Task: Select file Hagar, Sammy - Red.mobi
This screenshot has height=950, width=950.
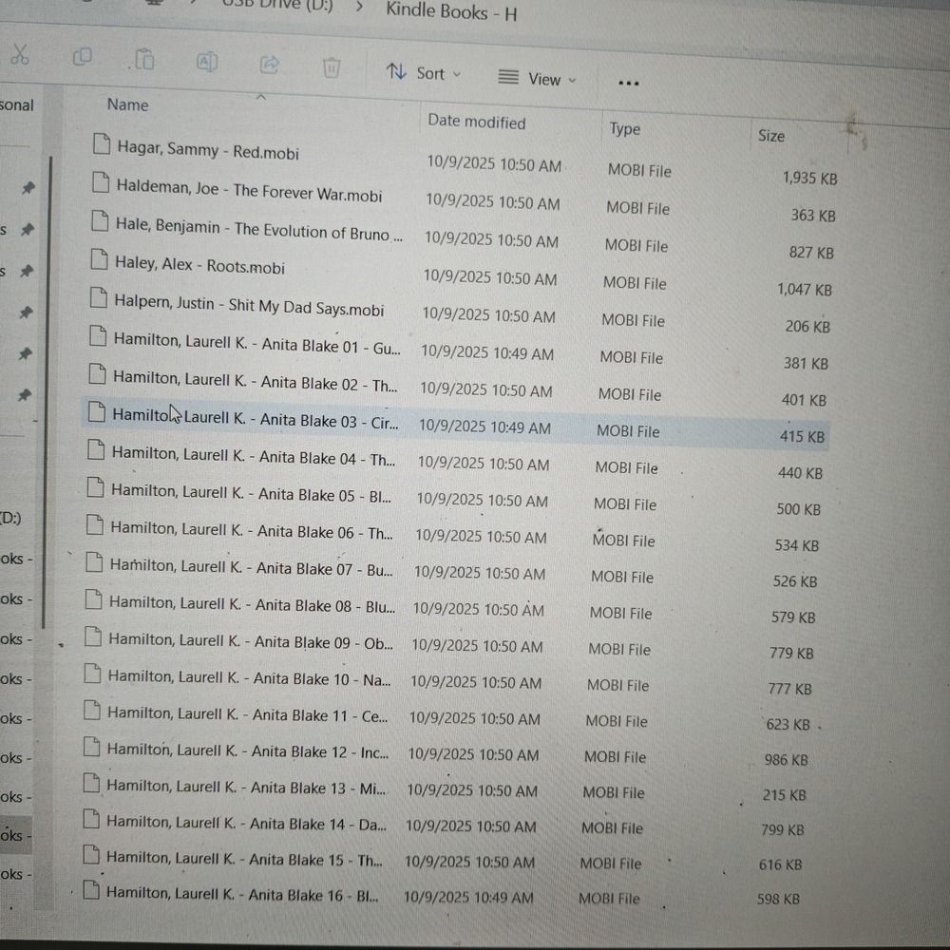Action: (208, 150)
